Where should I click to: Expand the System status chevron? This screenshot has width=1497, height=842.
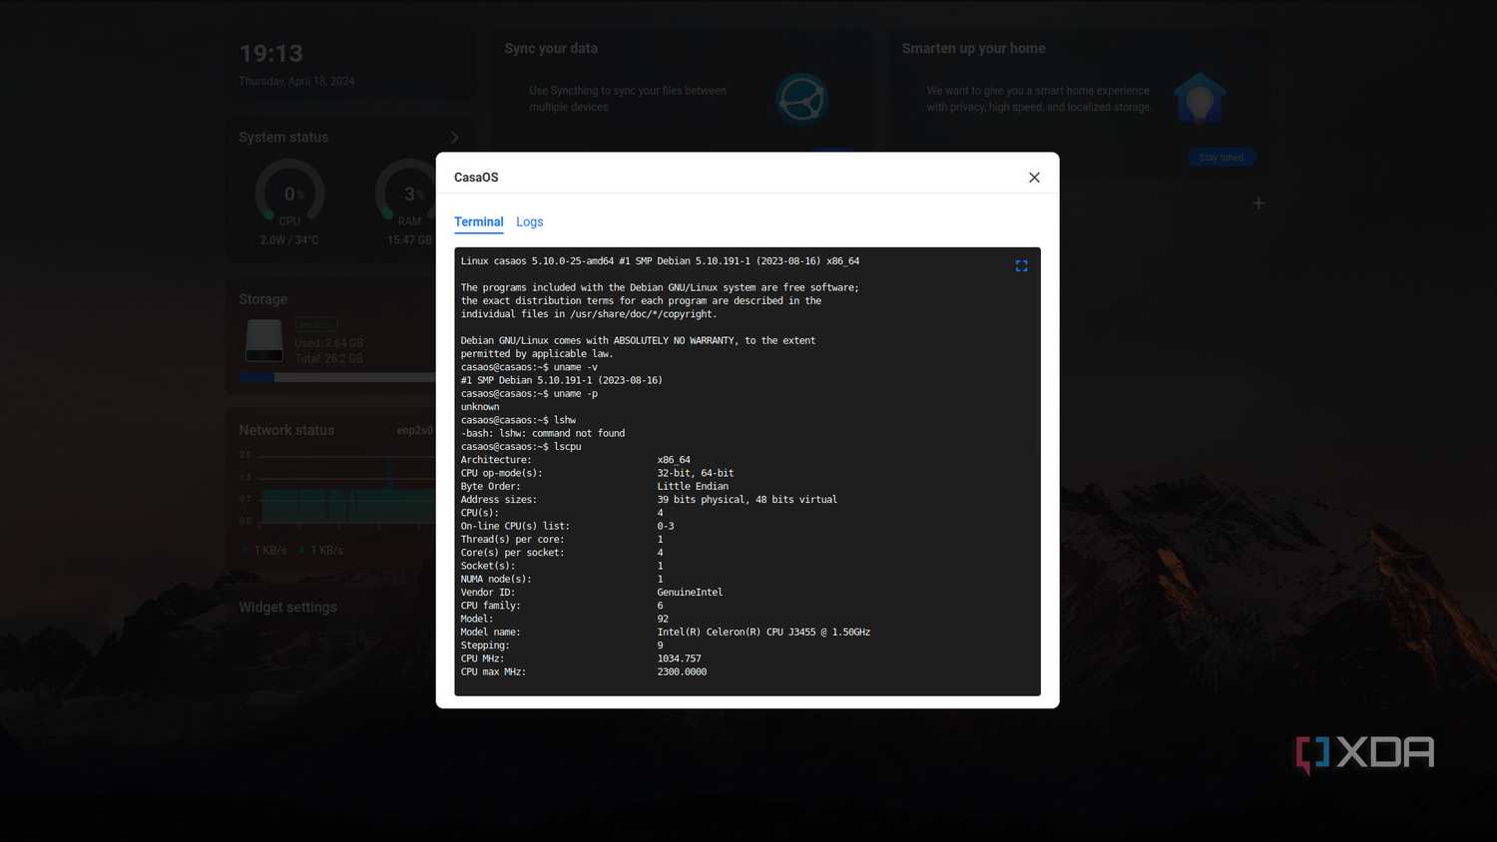point(454,138)
